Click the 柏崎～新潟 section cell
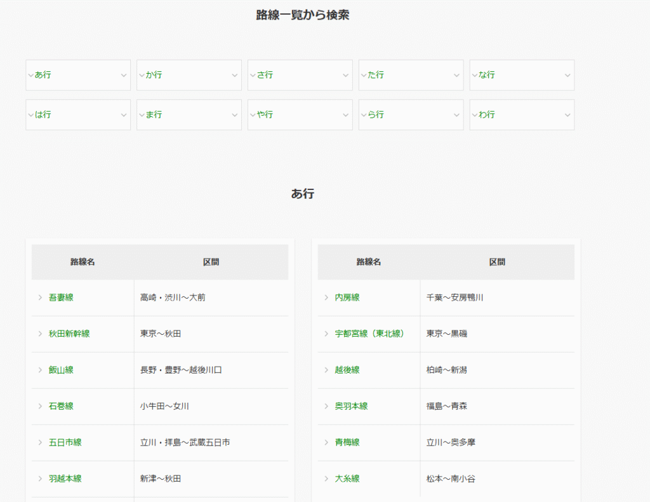Screen dimensions: 650x502 [498, 370]
